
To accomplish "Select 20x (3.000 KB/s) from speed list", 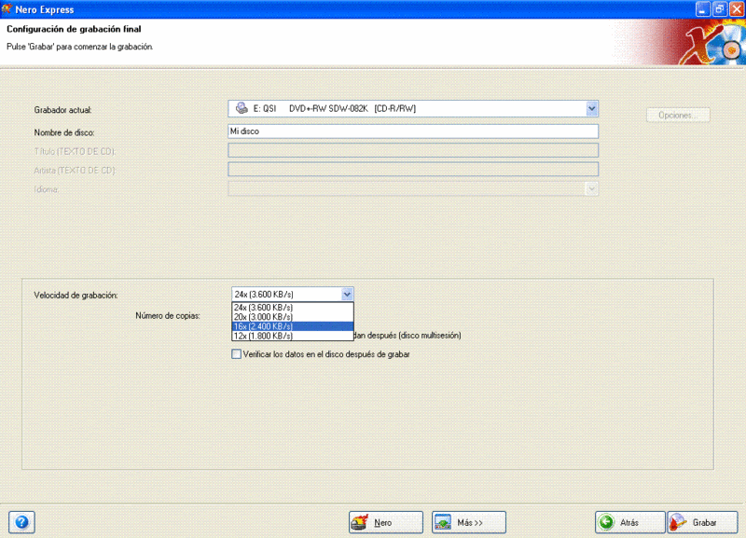I will [x=293, y=317].
